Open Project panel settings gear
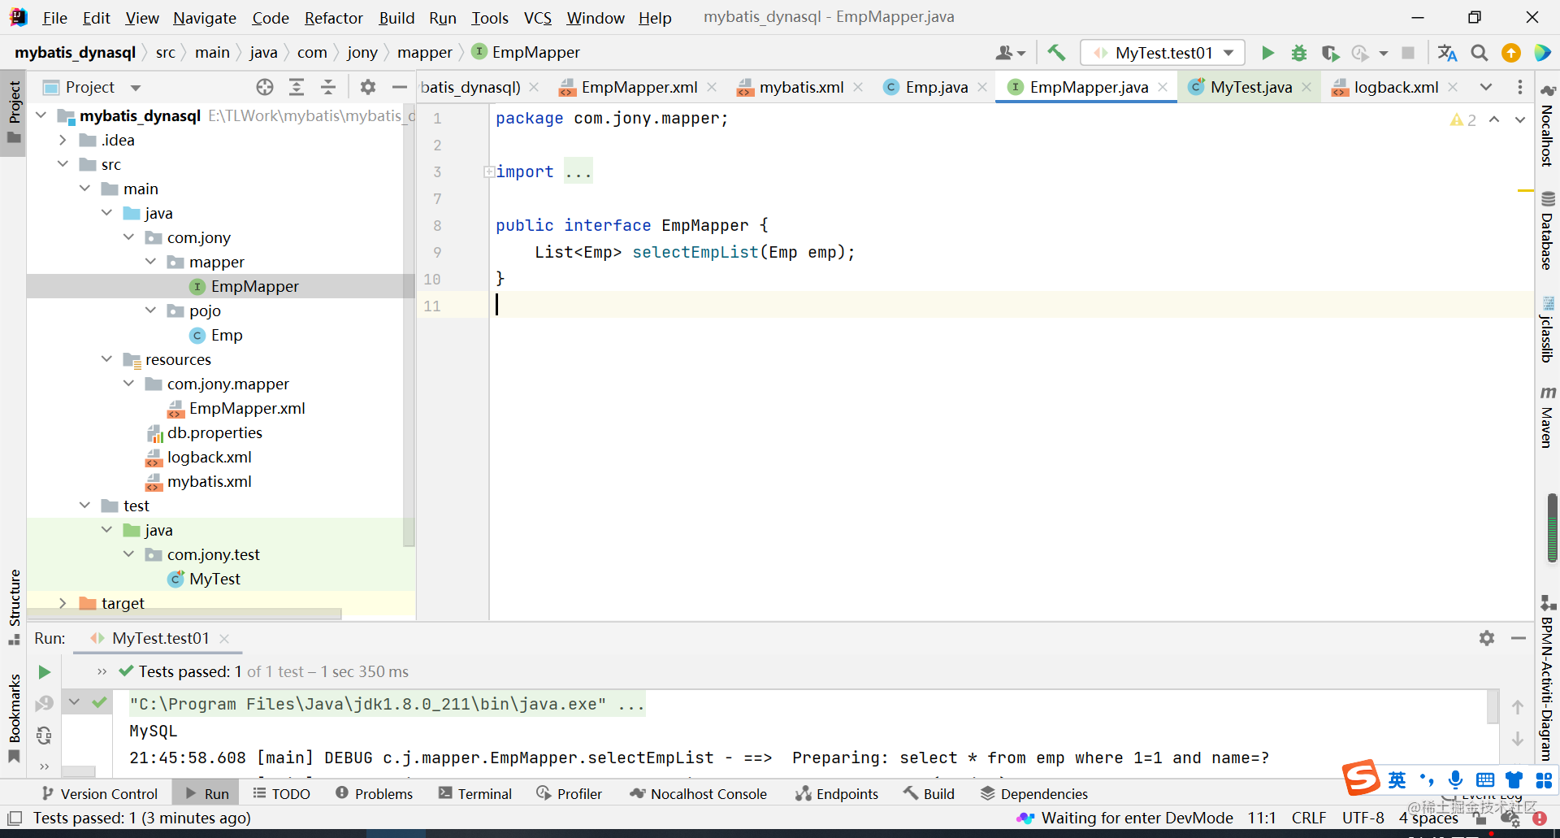The width and height of the screenshot is (1560, 838). (368, 87)
